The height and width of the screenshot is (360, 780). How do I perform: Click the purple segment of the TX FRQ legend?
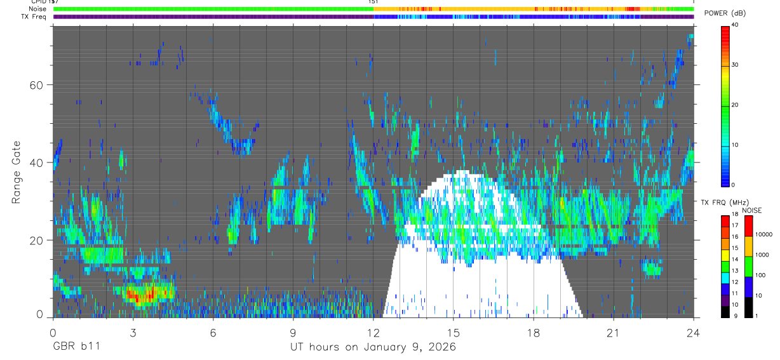(725, 300)
